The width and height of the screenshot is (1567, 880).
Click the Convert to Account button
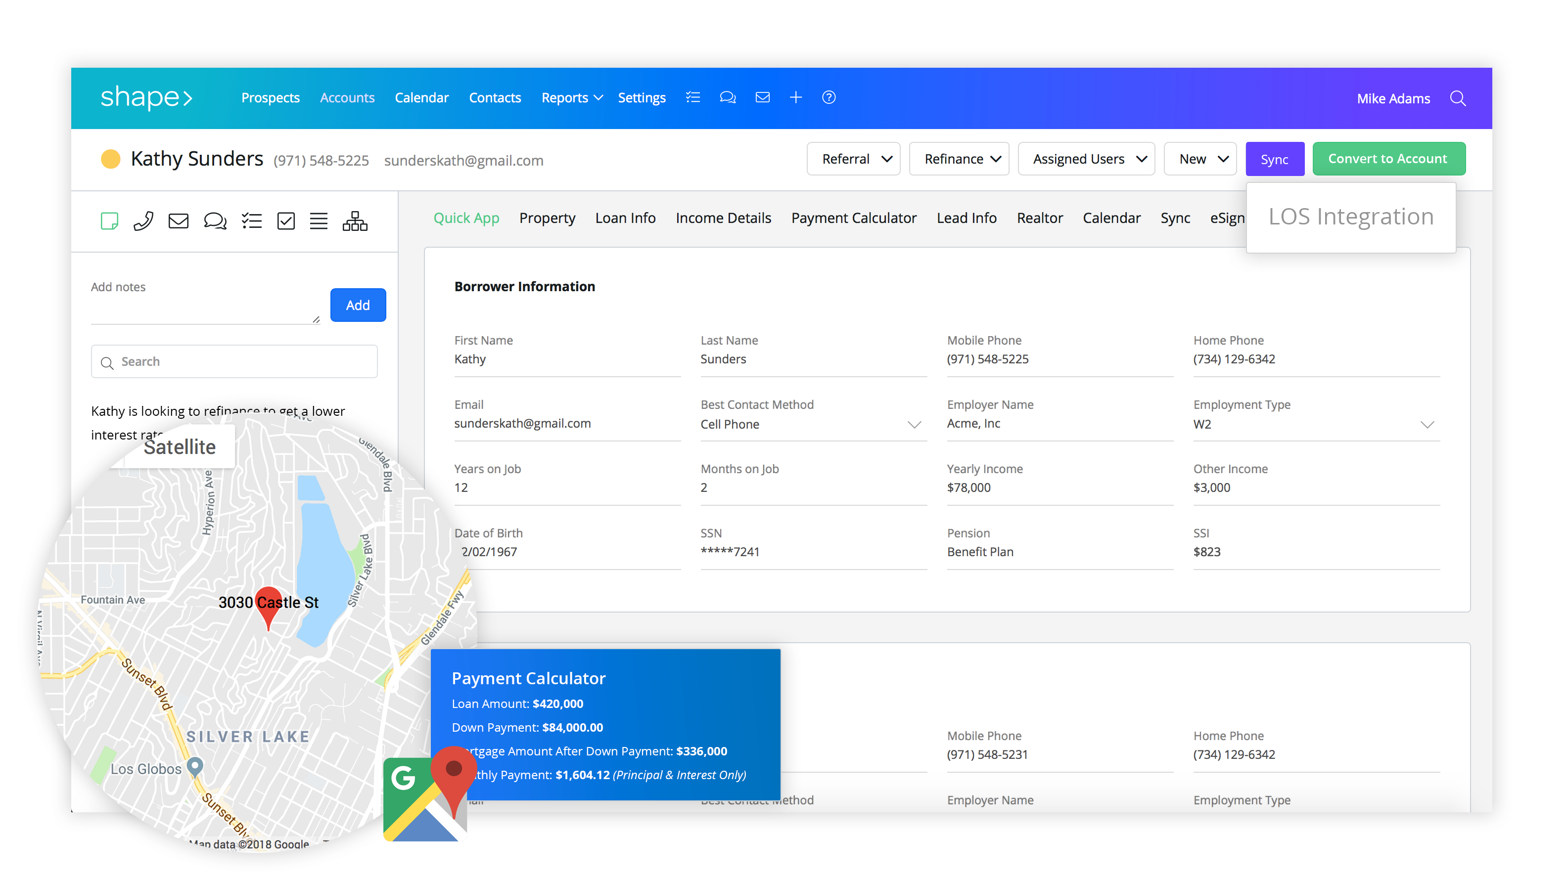click(x=1387, y=159)
